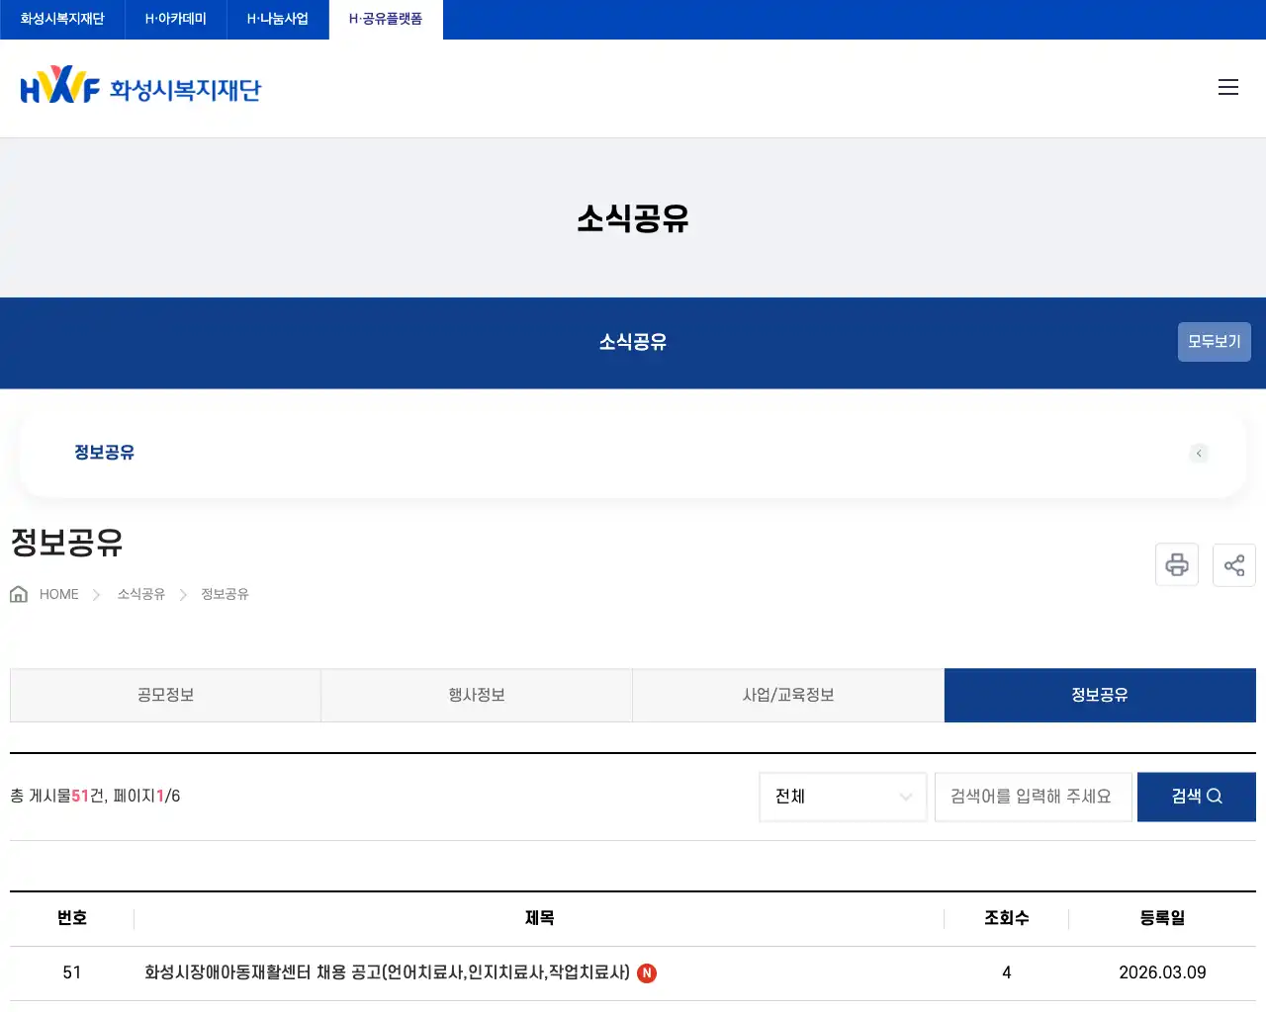The height and width of the screenshot is (1012, 1266).
Task: Open the hamburger menu
Action: [1228, 87]
